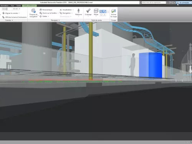Image resolution: width=192 pixels, height=144 pixels.
Task: Click the keyword search input field
Action: (154, 2)
